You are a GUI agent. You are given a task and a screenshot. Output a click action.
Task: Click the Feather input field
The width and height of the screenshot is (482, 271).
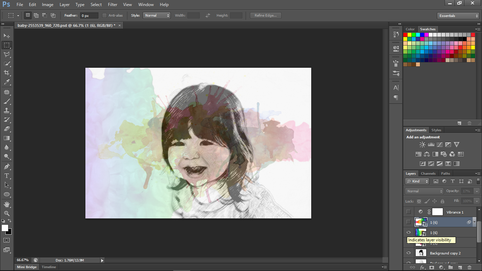[89, 16]
